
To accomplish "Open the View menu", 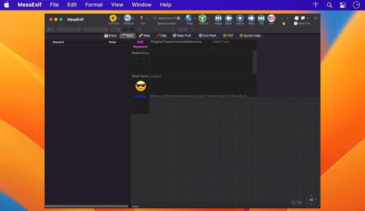I will coord(117,5).
